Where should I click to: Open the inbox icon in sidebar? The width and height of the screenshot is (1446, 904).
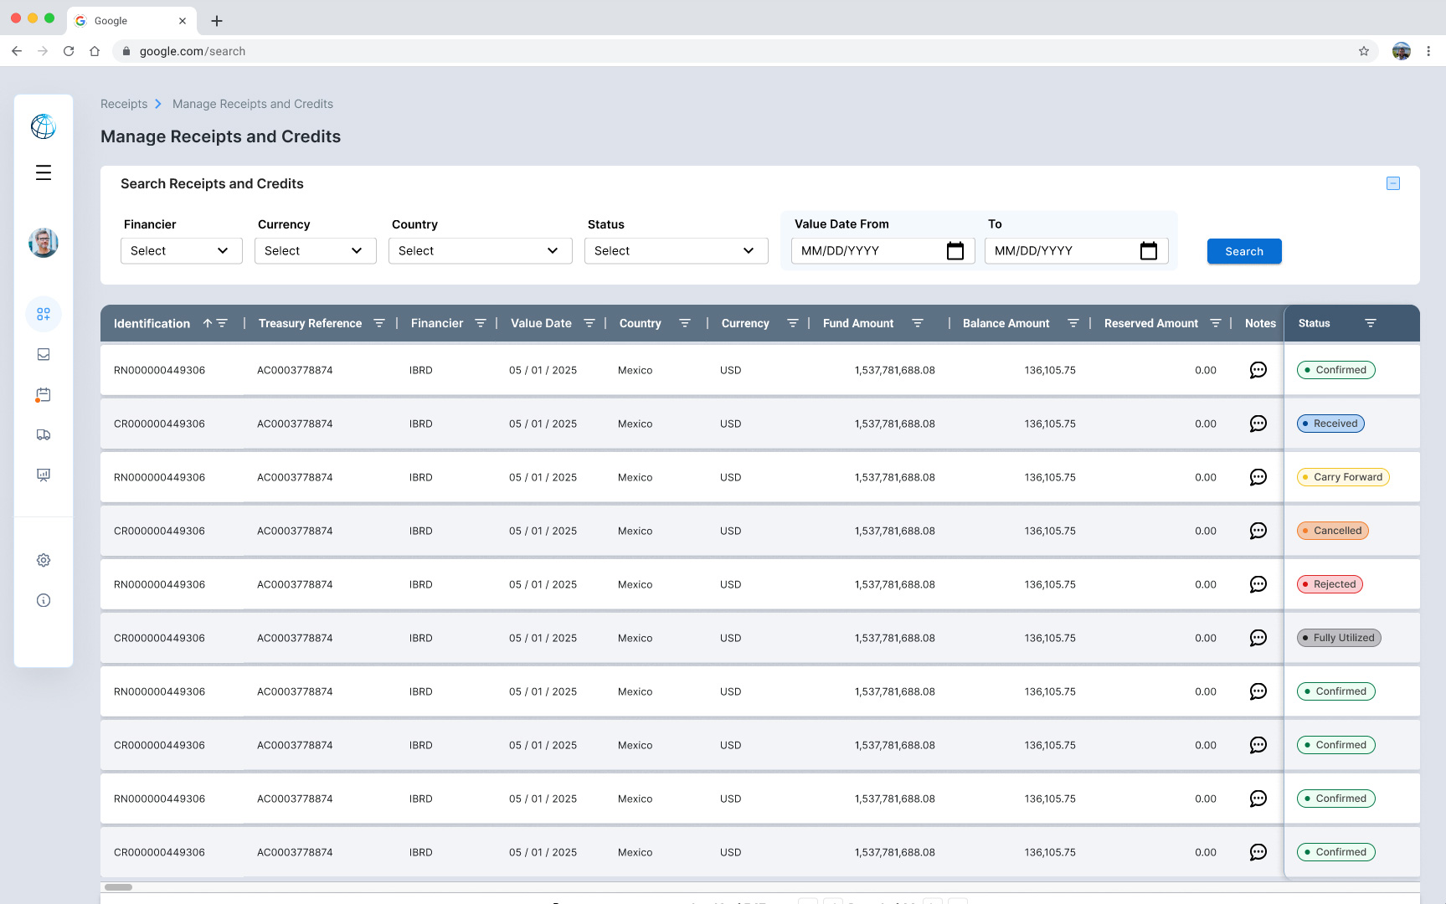click(x=44, y=354)
